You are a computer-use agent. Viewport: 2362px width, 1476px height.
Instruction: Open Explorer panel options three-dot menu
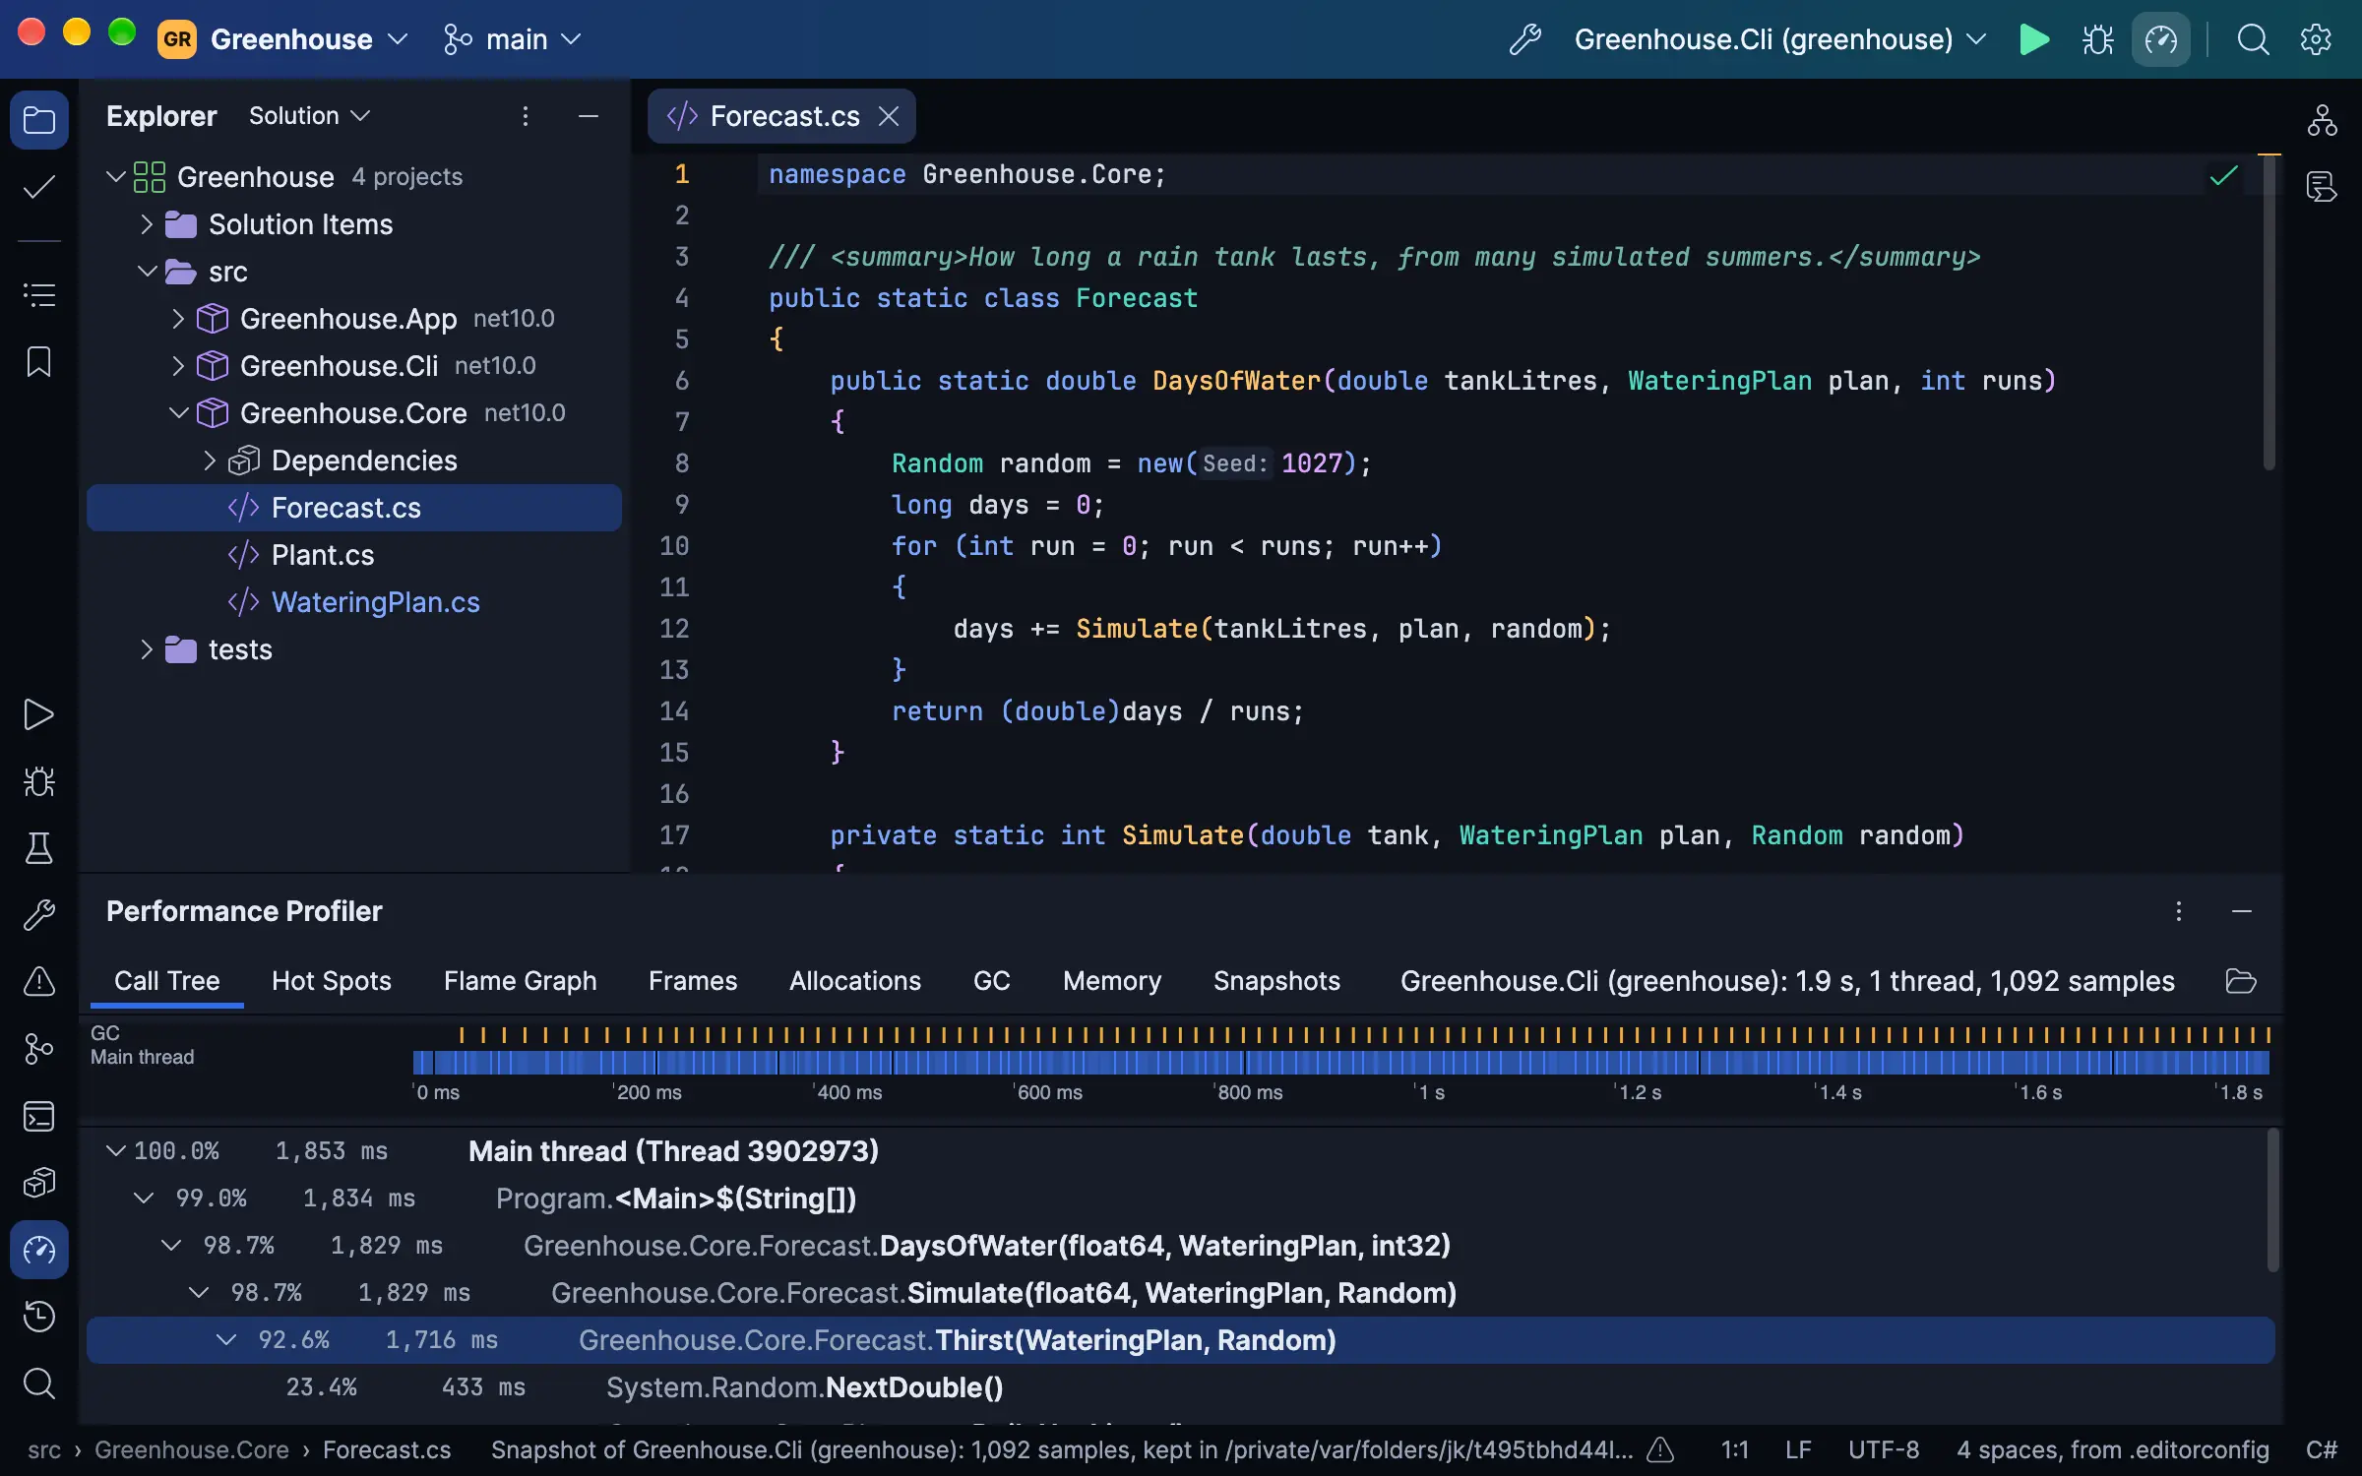coord(526,116)
